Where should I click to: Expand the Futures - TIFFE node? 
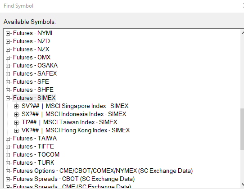point(8,147)
